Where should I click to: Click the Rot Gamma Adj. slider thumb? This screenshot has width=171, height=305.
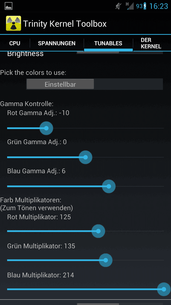pyautogui.click(x=46, y=128)
